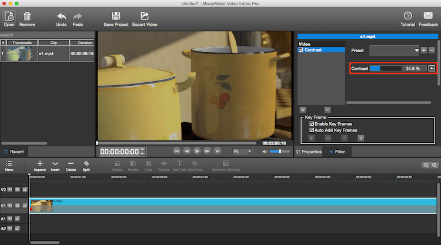Switch to the Recent tab
Screen dimensions: 441x245
click(14, 152)
